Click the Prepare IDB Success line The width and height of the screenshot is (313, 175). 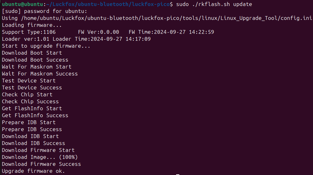[x=32, y=129]
